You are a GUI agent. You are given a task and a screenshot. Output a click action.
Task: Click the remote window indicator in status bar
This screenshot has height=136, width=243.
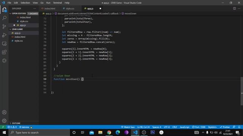[3, 127]
